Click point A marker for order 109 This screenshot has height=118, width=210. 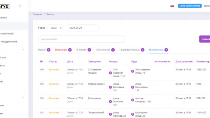coord(110,73)
